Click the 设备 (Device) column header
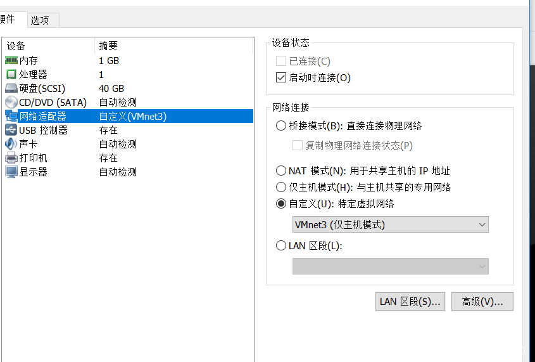This screenshot has height=362, width=535. click(16, 46)
